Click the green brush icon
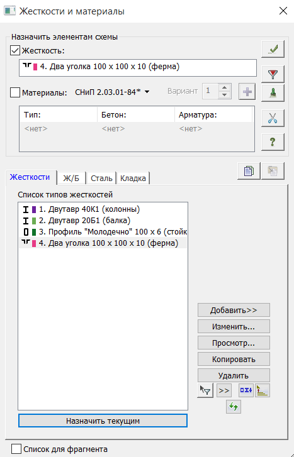The width and height of the screenshot is (294, 457). pyautogui.click(x=273, y=93)
